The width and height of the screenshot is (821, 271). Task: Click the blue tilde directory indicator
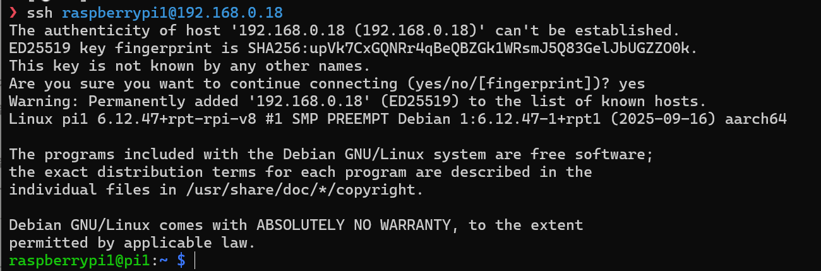(164, 260)
